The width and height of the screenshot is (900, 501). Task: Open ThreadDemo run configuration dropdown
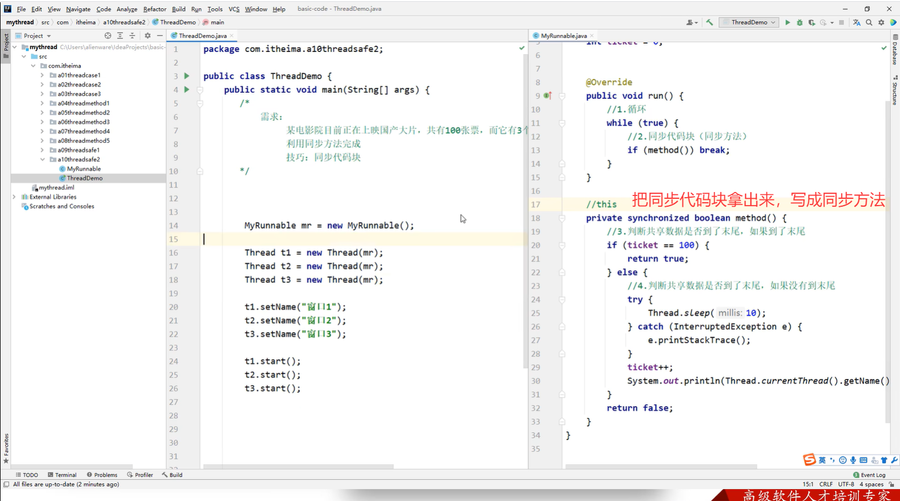pos(749,23)
